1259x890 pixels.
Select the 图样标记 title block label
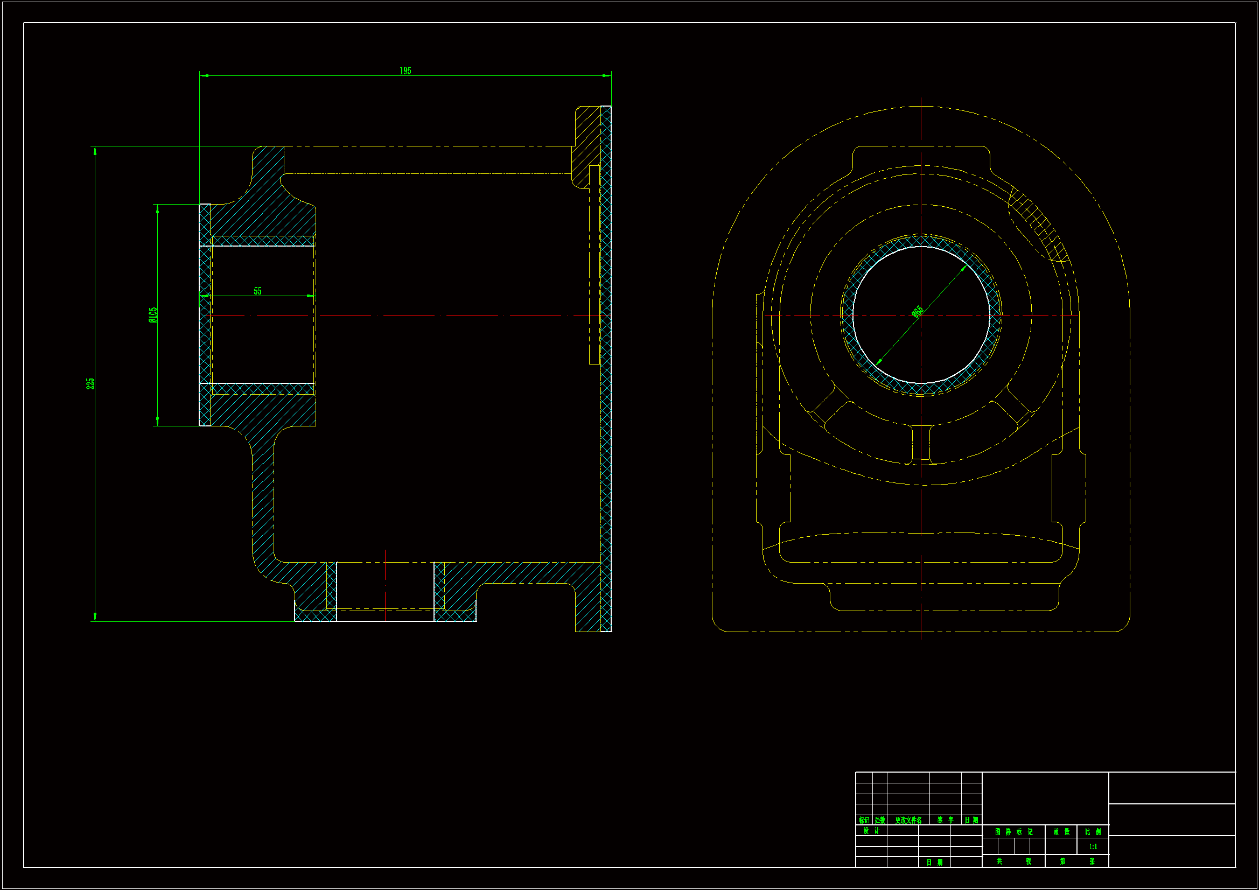click(1013, 832)
